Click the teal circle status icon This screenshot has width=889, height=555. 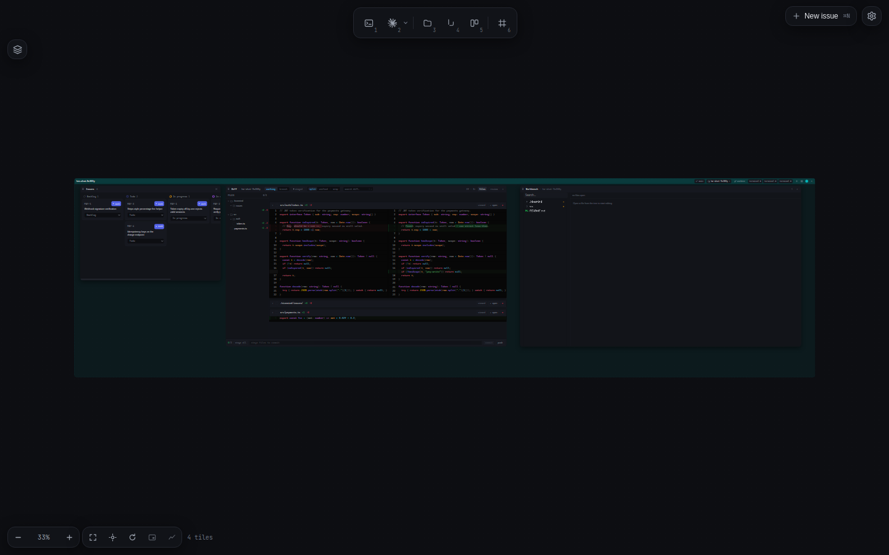pyautogui.click(x=806, y=181)
